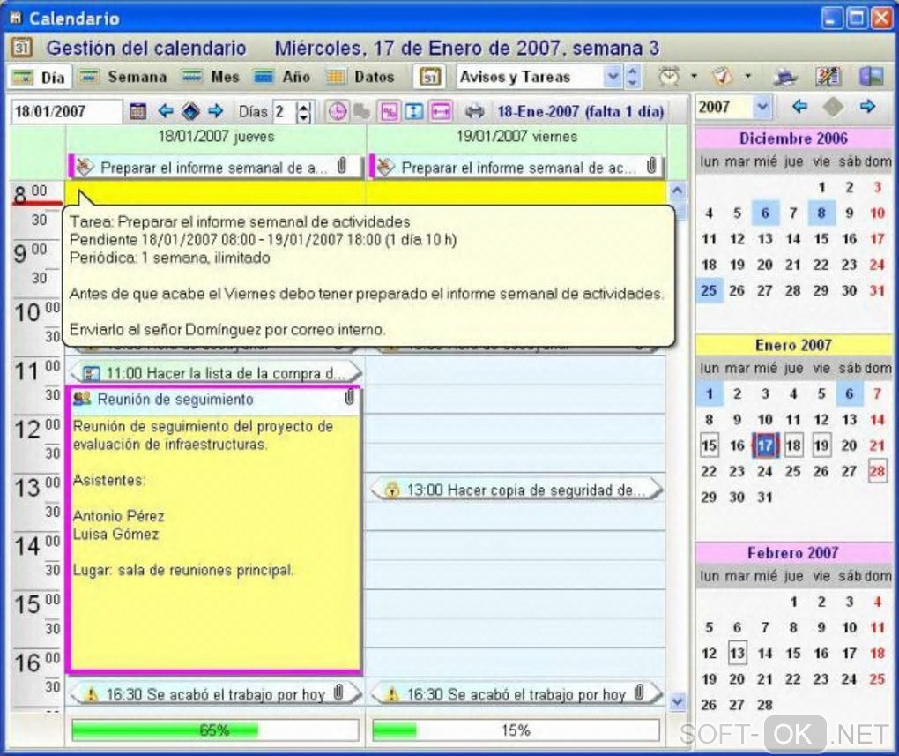Click the Días number field
Screen dimensions: 899x756
[x=285, y=111]
